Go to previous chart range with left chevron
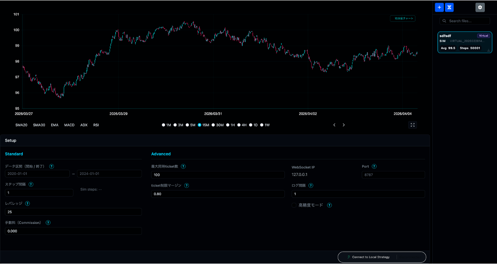The width and height of the screenshot is (497, 264). point(334,125)
